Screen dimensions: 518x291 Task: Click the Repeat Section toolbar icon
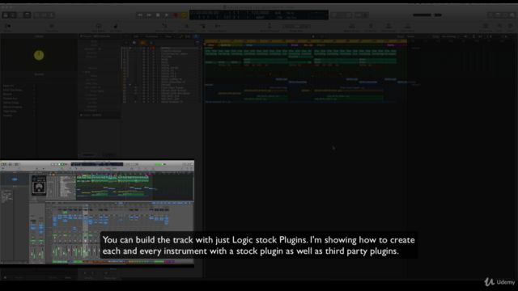352,26
